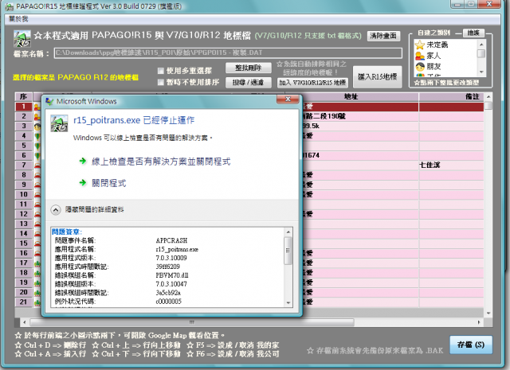The image size is (510, 370).
Task: Click the category list scroll-down arrow
Action: (481, 72)
